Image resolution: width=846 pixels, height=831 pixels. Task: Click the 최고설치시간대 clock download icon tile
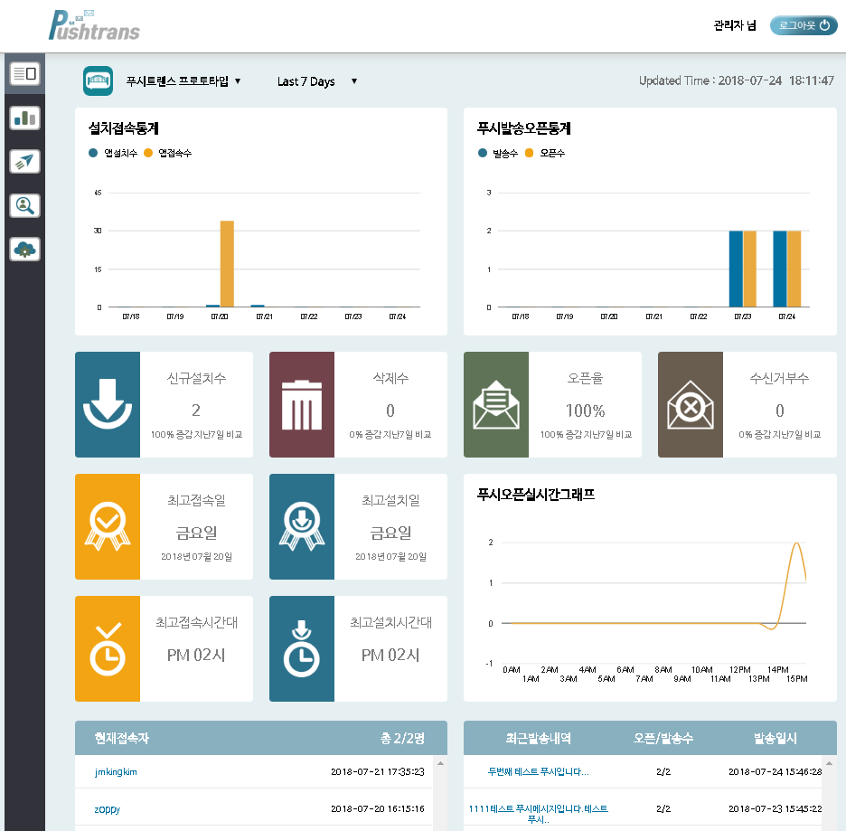coord(302,648)
